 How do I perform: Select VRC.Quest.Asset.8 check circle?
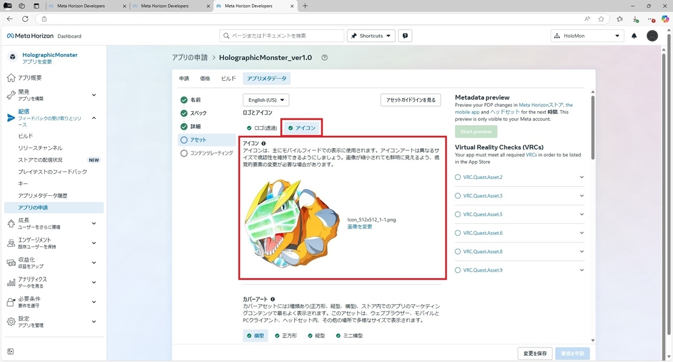tap(458, 251)
